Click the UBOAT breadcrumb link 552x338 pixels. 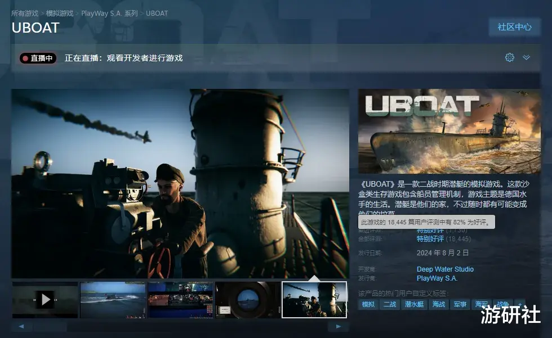pos(157,13)
